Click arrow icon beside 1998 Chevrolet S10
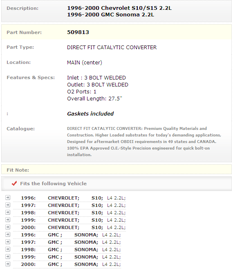233x277 pixels. pyautogui.click(x=8, y=212)
